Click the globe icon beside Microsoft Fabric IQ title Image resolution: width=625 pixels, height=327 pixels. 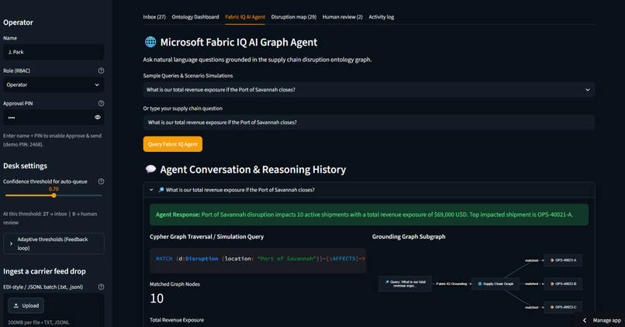coord(150,42)
